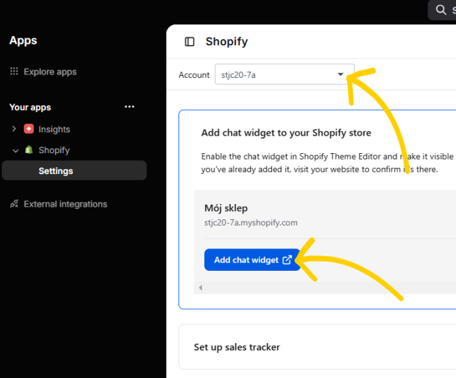Click the Your apps heading
This screenshot has height=378, width=456.
pos(30,107)
